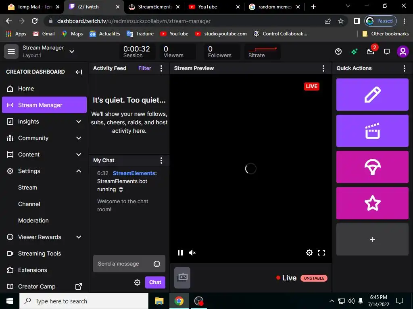This screenshot has width=413, height=309.
Task: Collapse the Creator Dashboard sidebar
Action: click(79, 72)
